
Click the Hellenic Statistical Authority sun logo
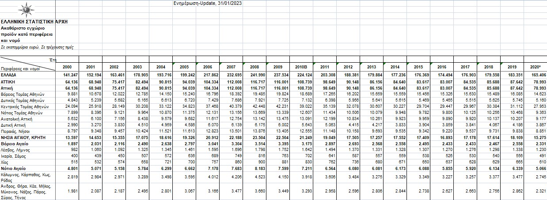coord(26,9)
